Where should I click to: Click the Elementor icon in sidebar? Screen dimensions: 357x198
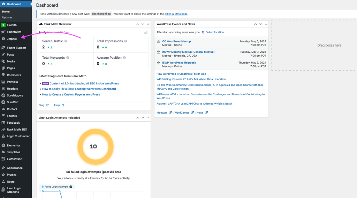click(x=3, y=145)
